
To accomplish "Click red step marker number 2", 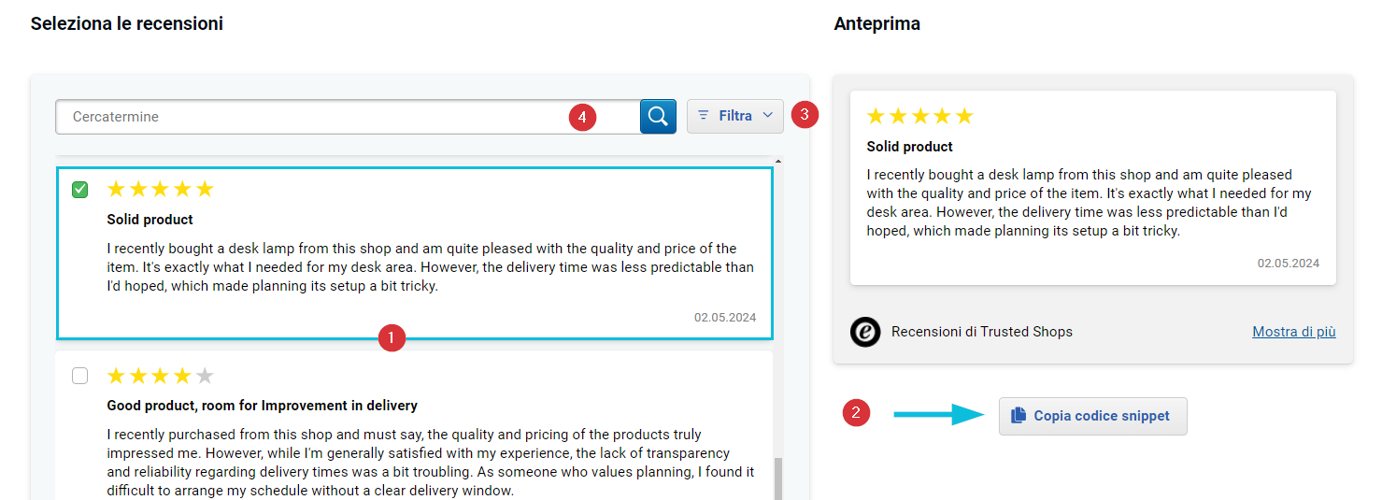I will [x=857, y=413].
